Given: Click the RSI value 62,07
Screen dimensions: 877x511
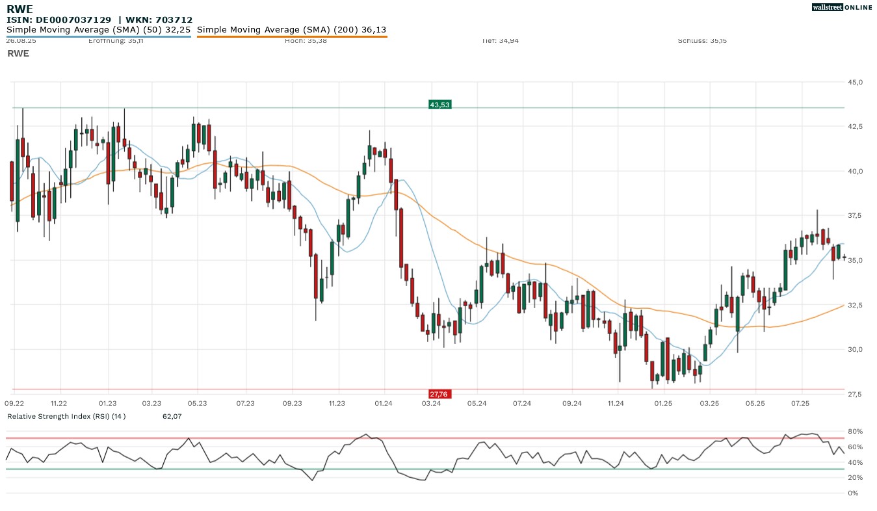Looking at the screenshot, I should pos(172,416).
